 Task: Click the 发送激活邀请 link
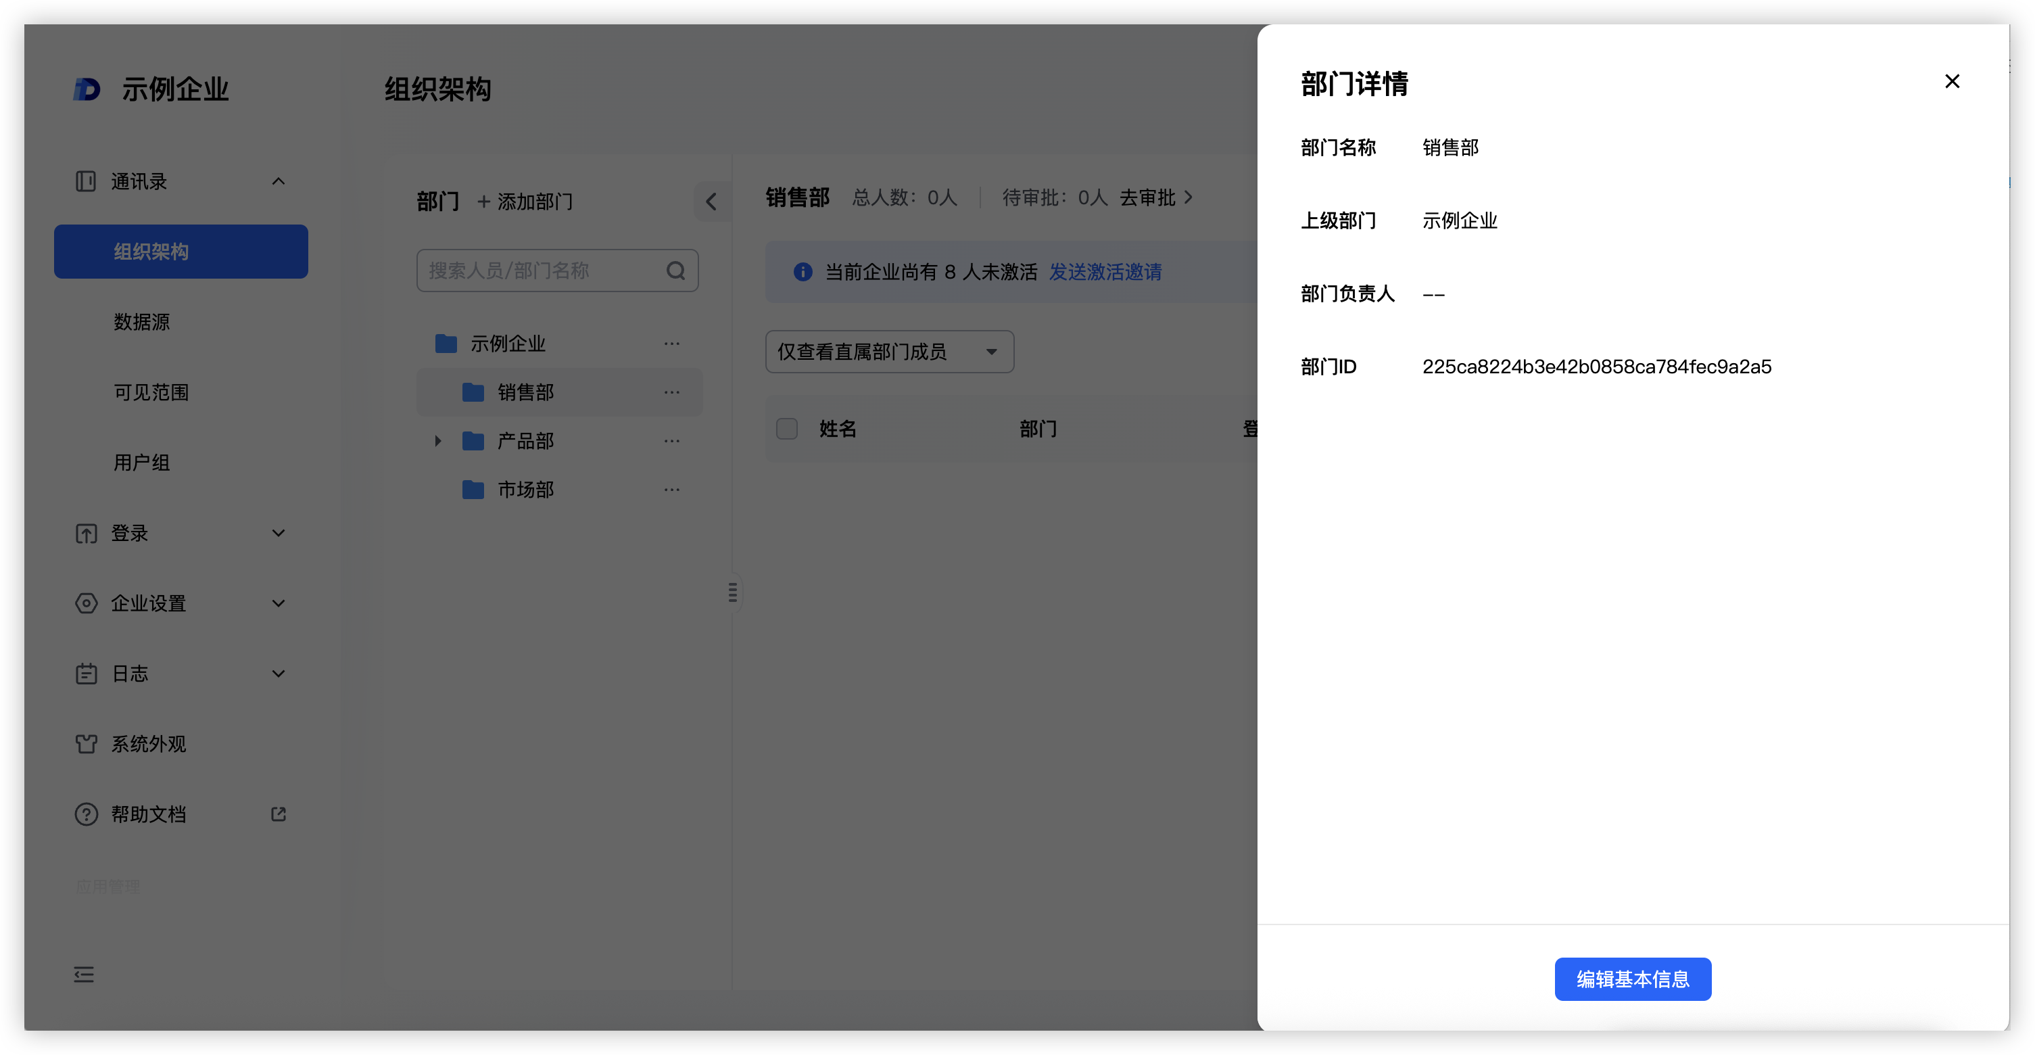1105,272
